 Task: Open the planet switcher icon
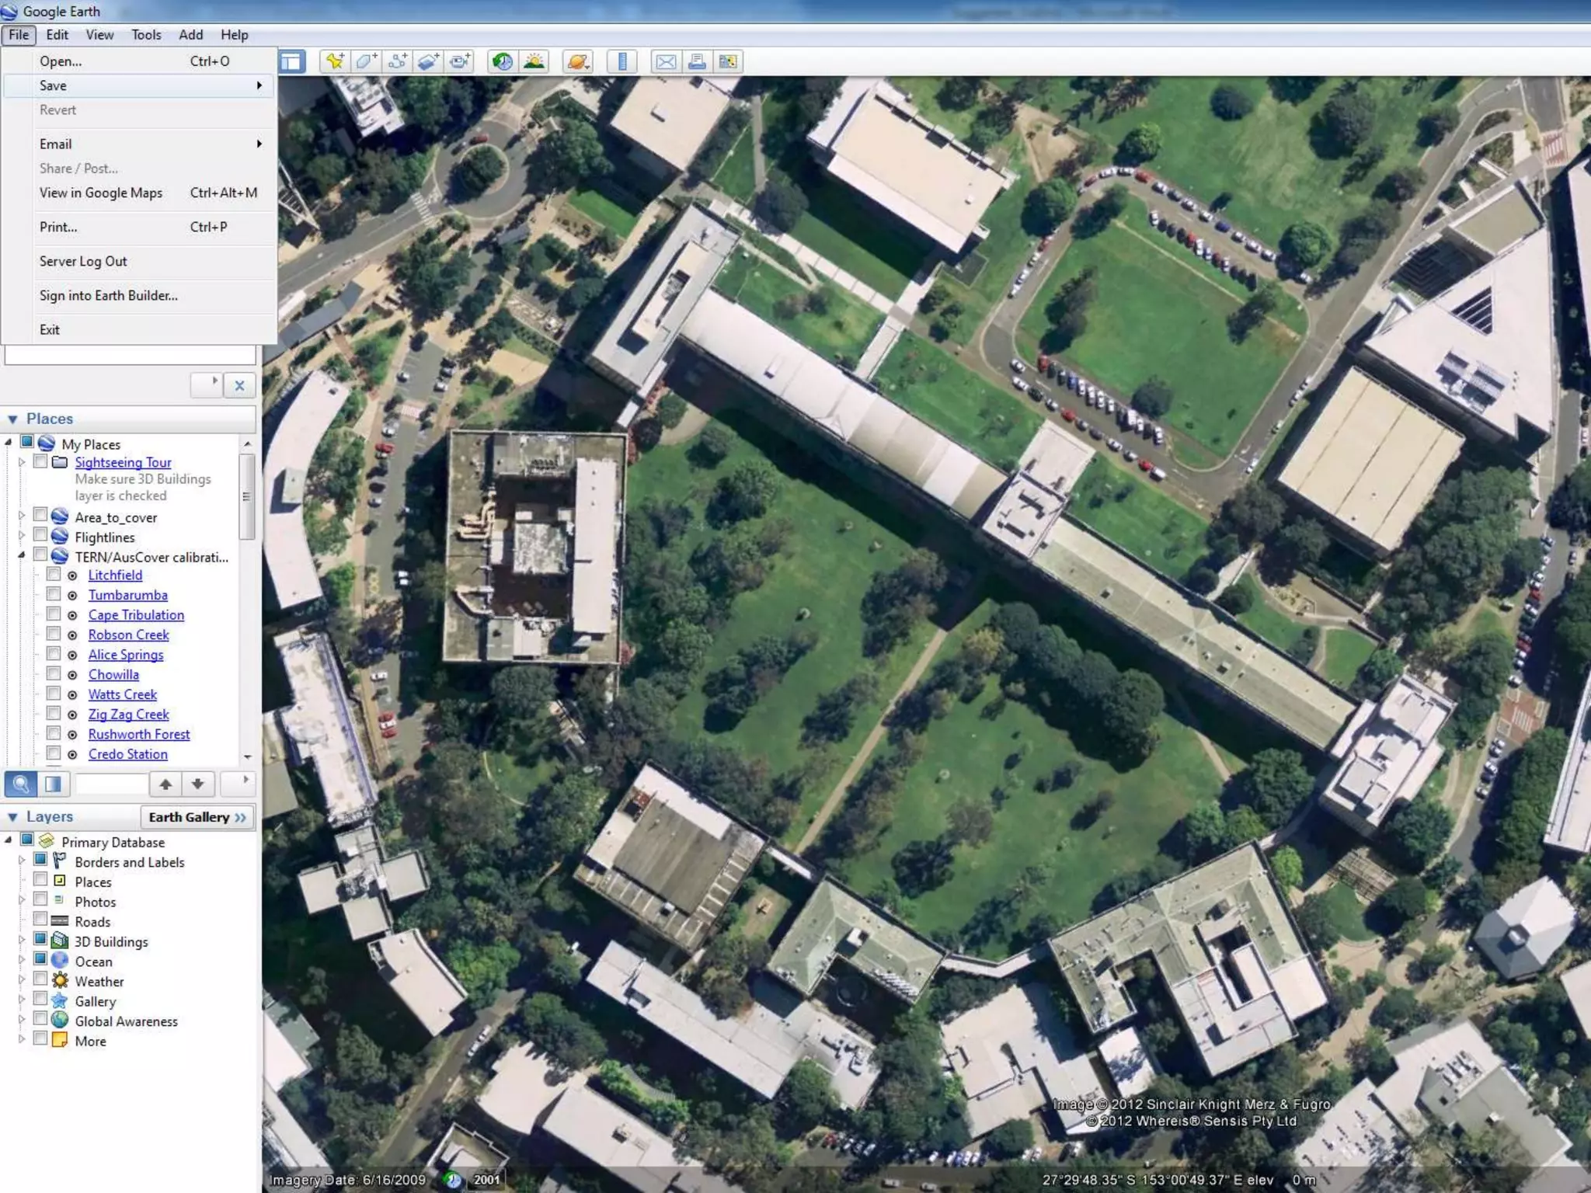tap(578, 61)
